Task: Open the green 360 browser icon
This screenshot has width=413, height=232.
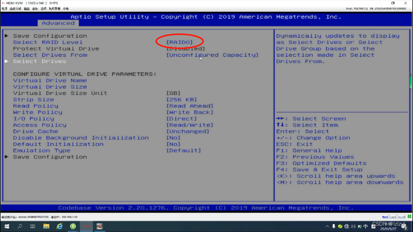Action: [73, 226]
